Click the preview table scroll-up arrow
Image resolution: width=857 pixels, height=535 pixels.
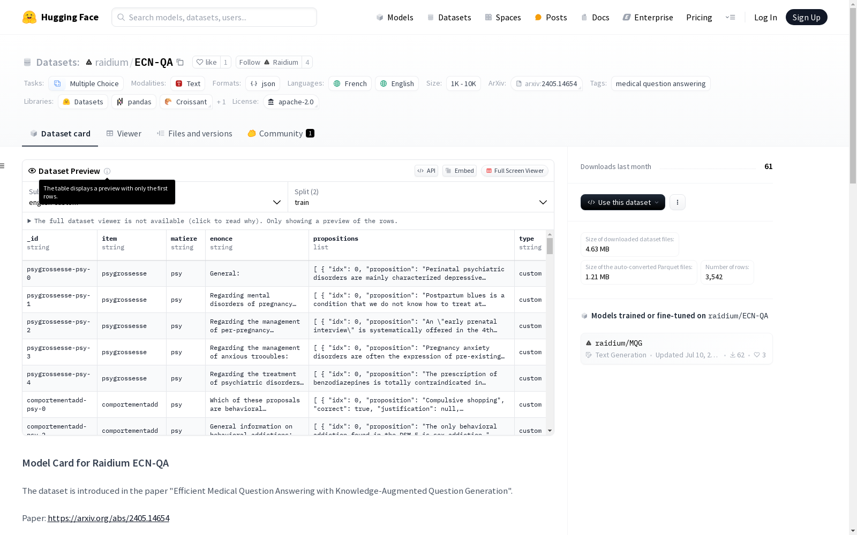click(x=550, y=234)
